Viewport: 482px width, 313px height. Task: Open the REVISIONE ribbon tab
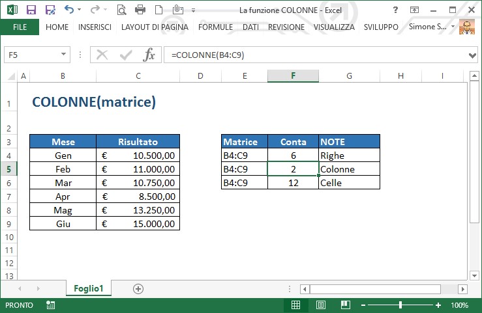click(x=286, y=27)
